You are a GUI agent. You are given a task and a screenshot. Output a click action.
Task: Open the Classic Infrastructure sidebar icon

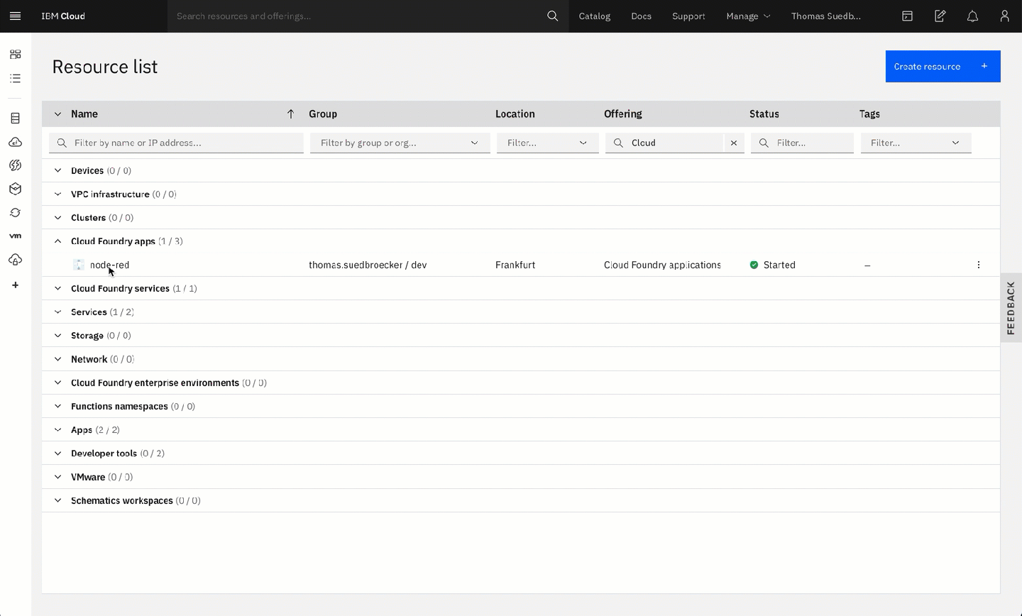(x=15, y=119)
